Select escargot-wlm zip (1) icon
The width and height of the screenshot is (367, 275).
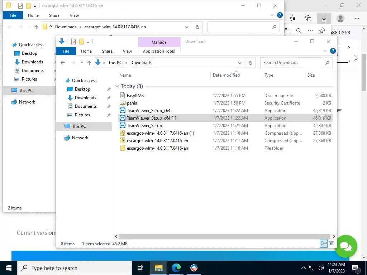tap(123, 133)
